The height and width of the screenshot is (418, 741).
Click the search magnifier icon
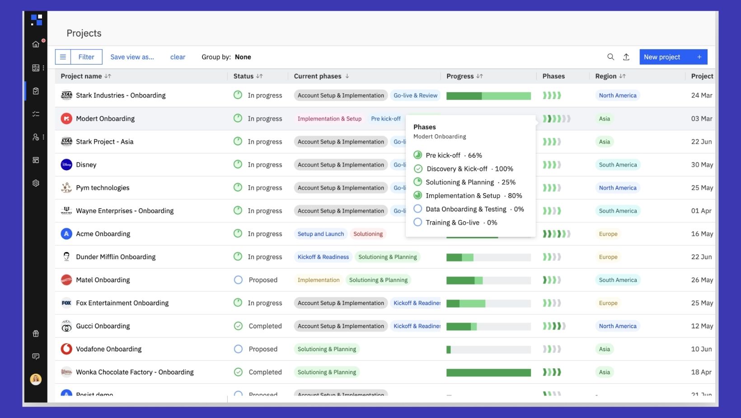click(610, 57)
